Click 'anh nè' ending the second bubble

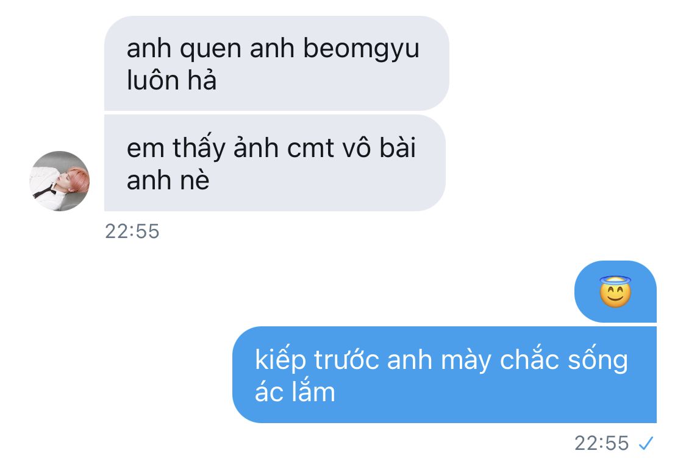point(168,180)
